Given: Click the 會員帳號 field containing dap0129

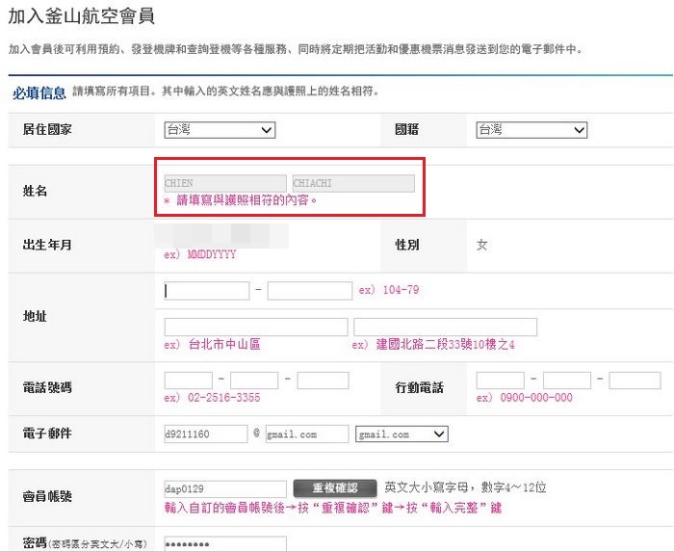Looking at the screenshot, I should pos(225,489).
